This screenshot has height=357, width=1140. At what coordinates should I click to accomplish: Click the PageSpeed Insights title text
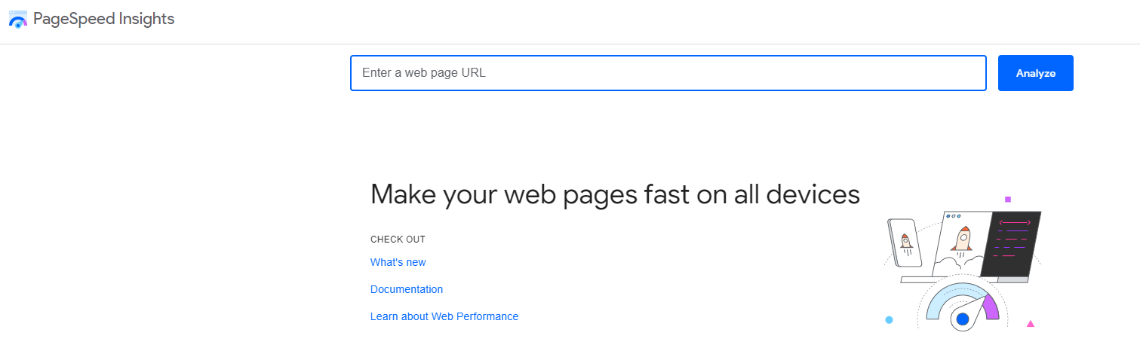[103, 20]
